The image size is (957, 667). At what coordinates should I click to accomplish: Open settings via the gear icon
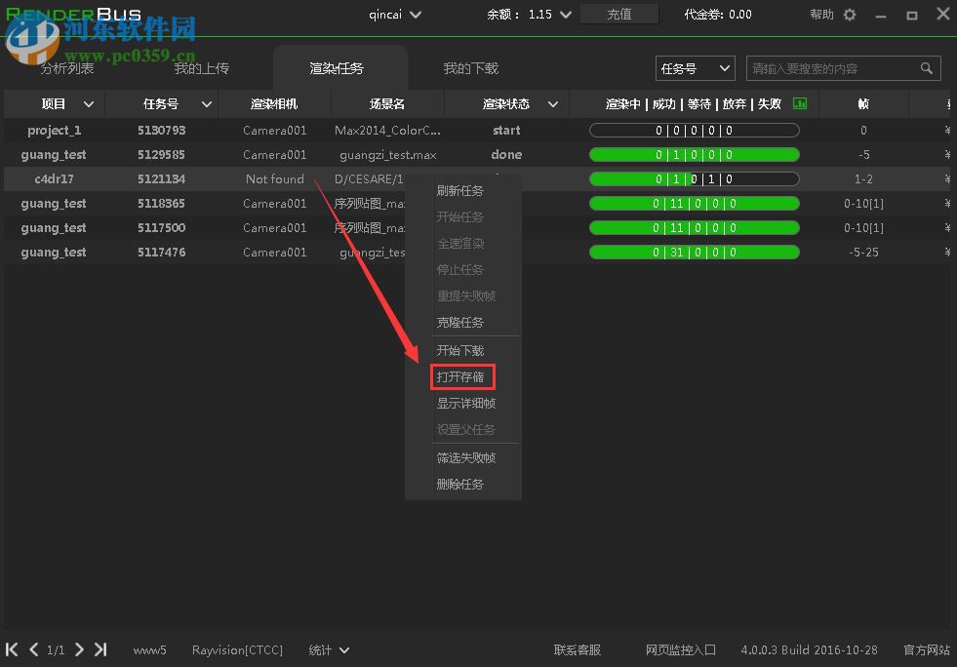coord(851,15)
